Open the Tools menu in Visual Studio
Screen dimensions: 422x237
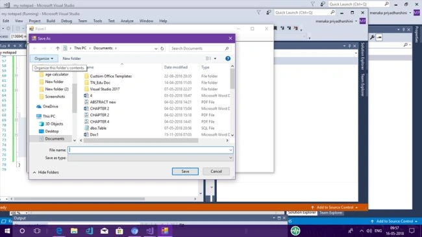click(x=97, y=21)
